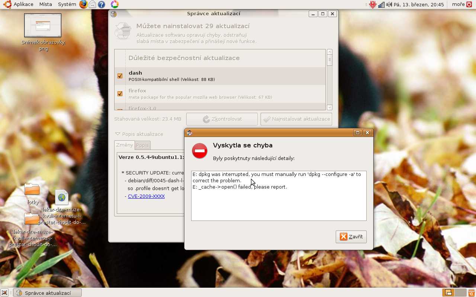This screenshot has width=476, height=297.
Task: Open the fotky folder on the desktop
Action: click(32, 189)
